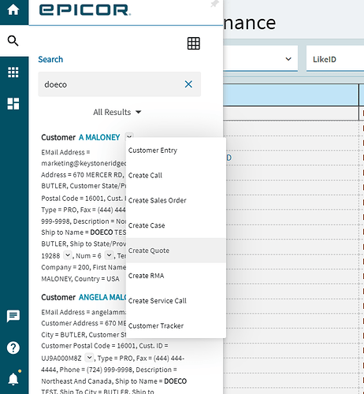The image size is (364, 394).
Task: Open the chat messages icon
Action: pos(13,316)
